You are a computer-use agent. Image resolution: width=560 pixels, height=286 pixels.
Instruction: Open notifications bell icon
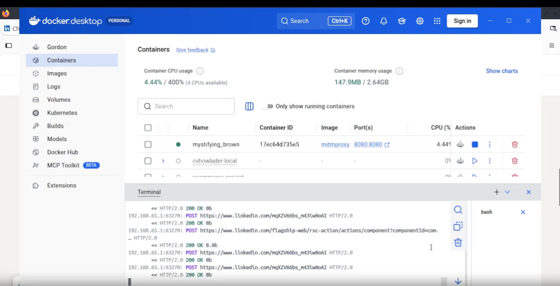(x=384, y=21)
